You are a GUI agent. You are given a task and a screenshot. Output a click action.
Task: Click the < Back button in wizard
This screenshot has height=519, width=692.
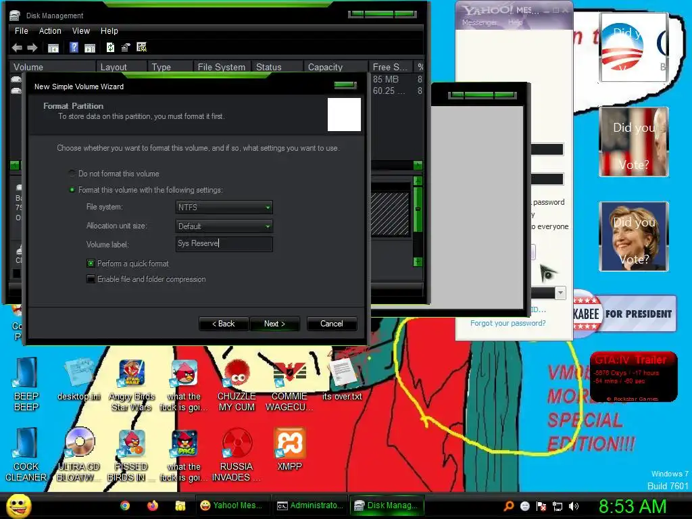click(x=224, y=324)
